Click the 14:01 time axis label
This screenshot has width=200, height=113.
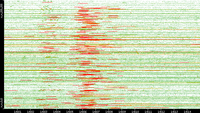(17, 111)
